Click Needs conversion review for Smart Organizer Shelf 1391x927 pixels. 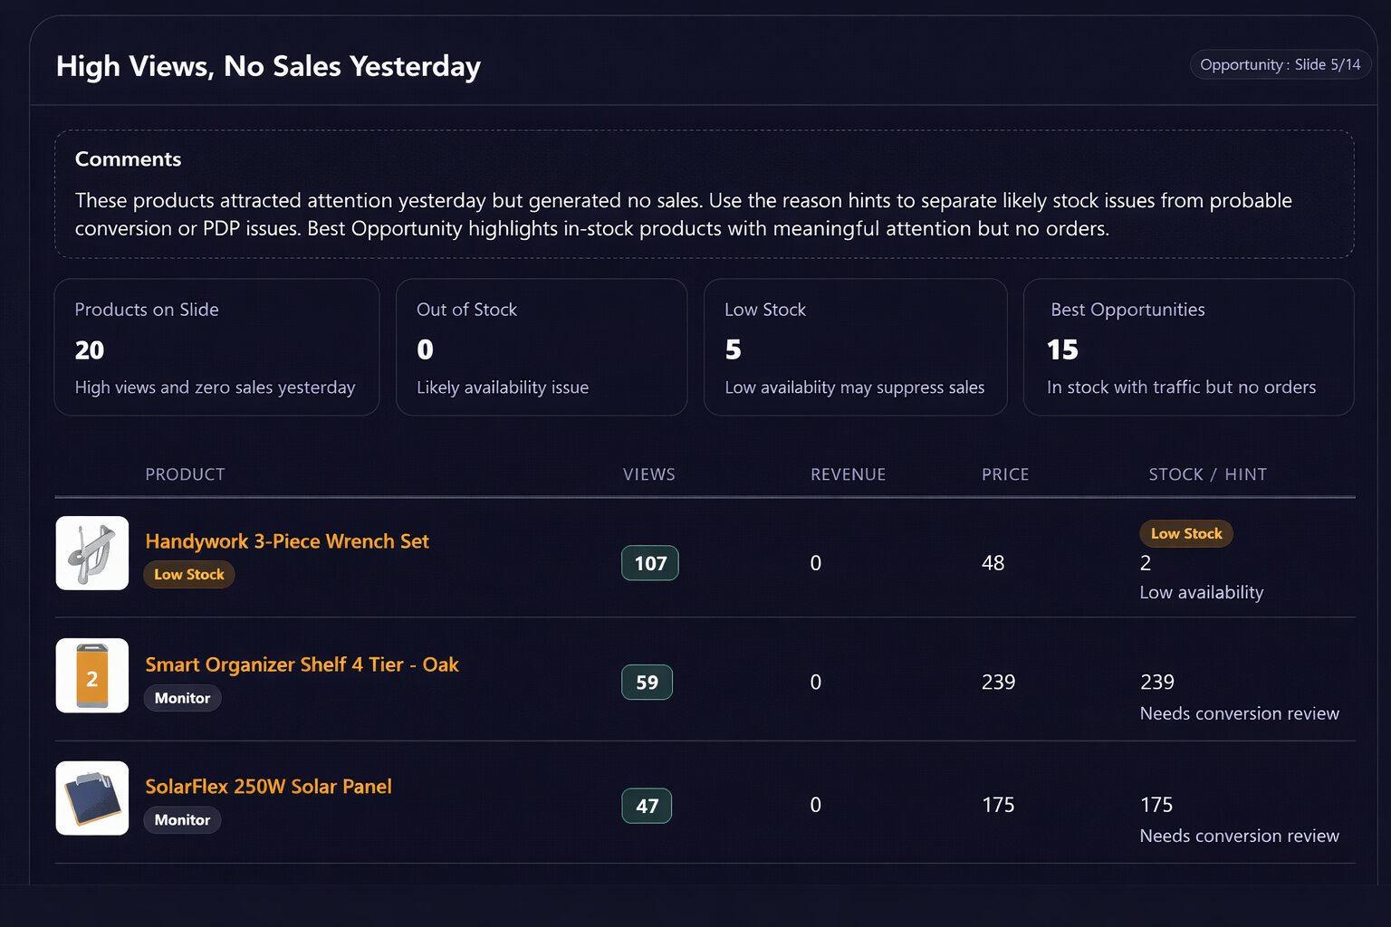click(1239, 713)
